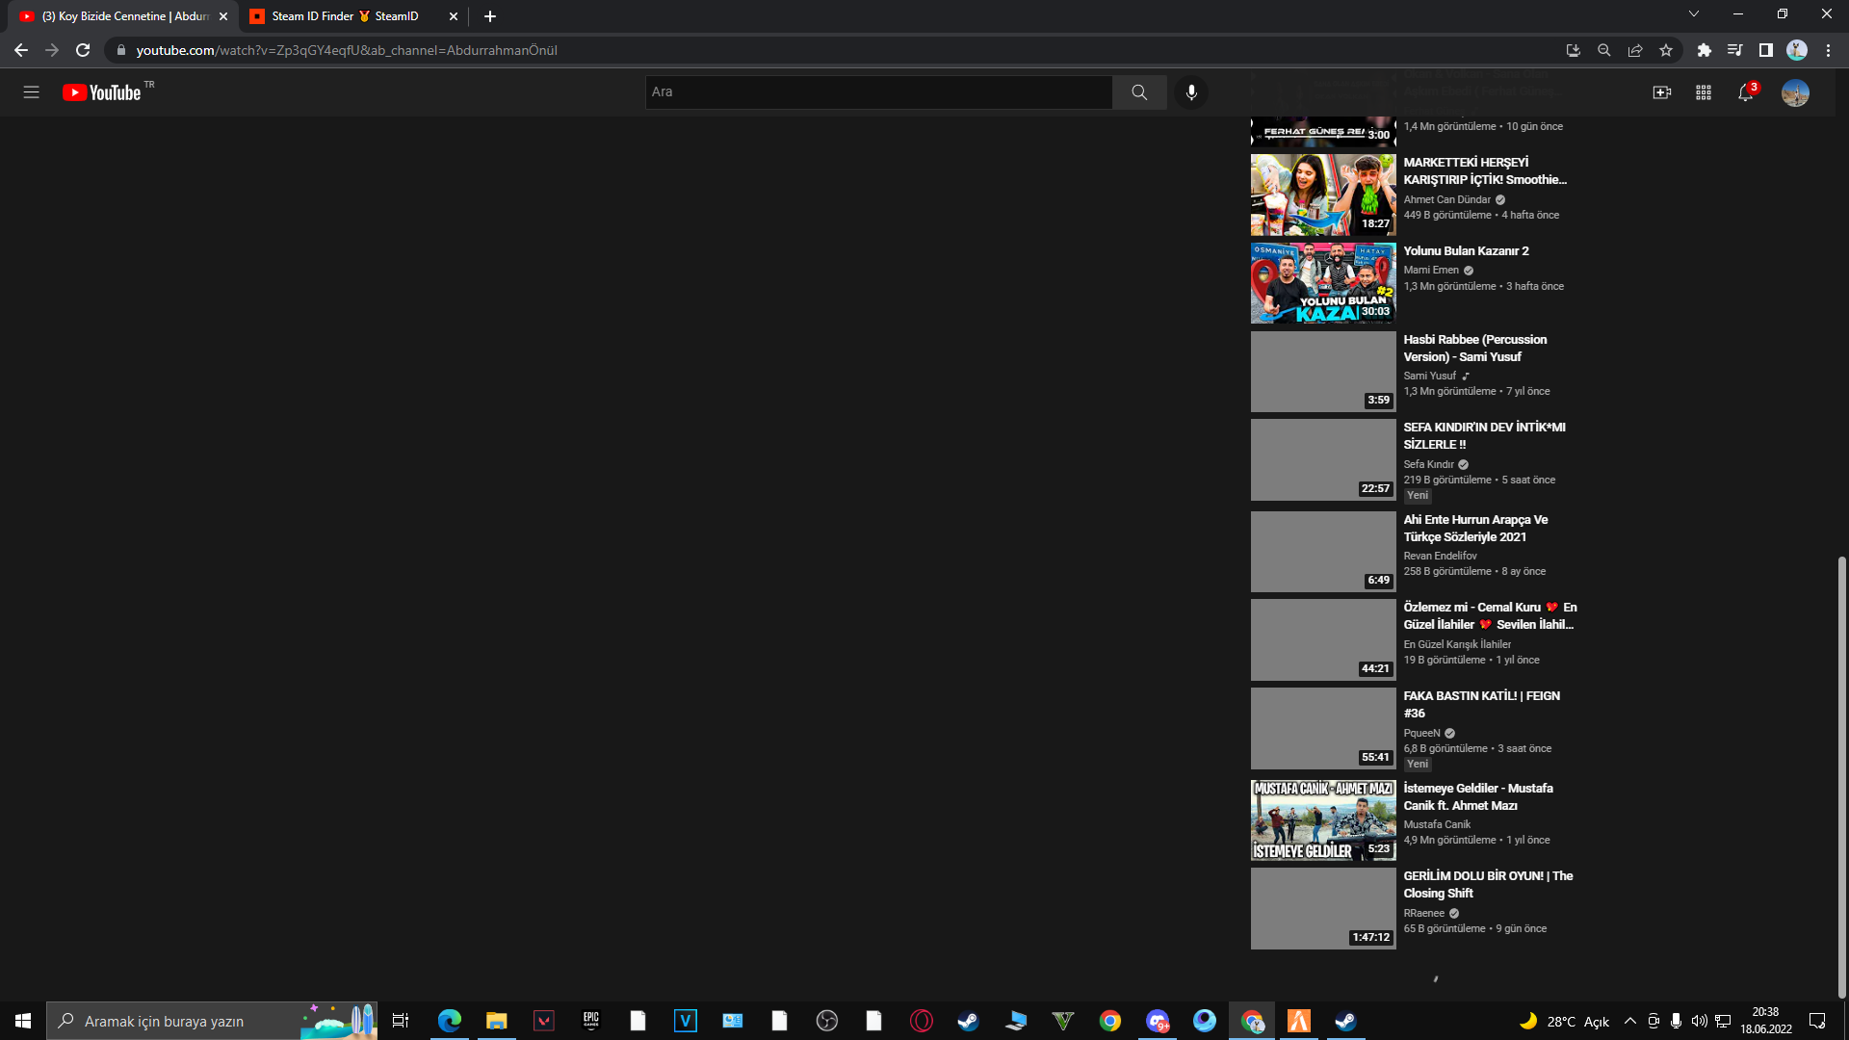This screenshot has height=1040, width=1849.
Task: Click the YouTube logo home link
Action: click(x=102, y=92)
